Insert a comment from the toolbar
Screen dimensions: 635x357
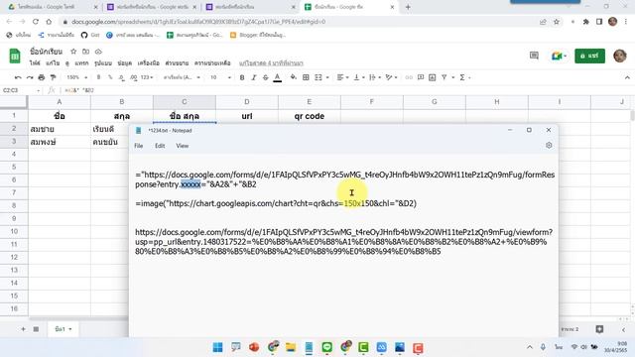(421, 77)
